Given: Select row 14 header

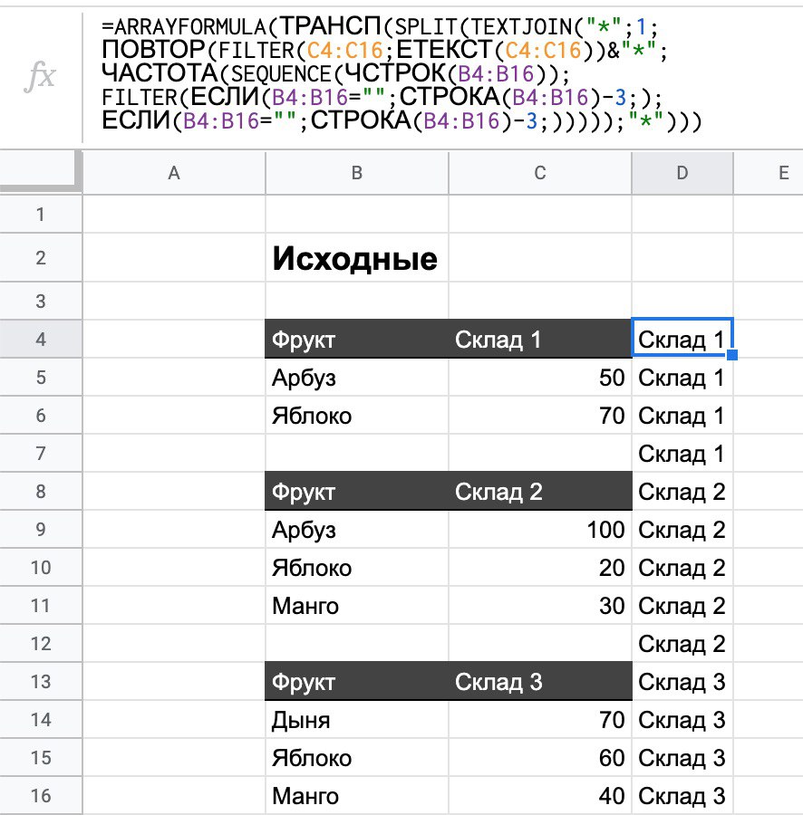Looking at the screenshot, I should click(x=41, y=719).
